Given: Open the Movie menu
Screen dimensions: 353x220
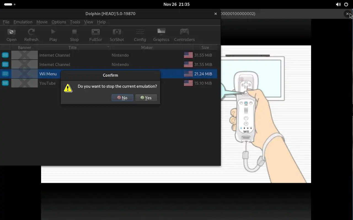Looking at the screenshot, I should 42,22.
